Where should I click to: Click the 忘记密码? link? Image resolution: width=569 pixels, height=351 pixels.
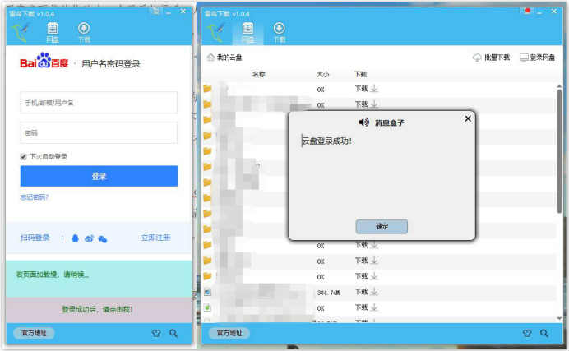(34, 197)
